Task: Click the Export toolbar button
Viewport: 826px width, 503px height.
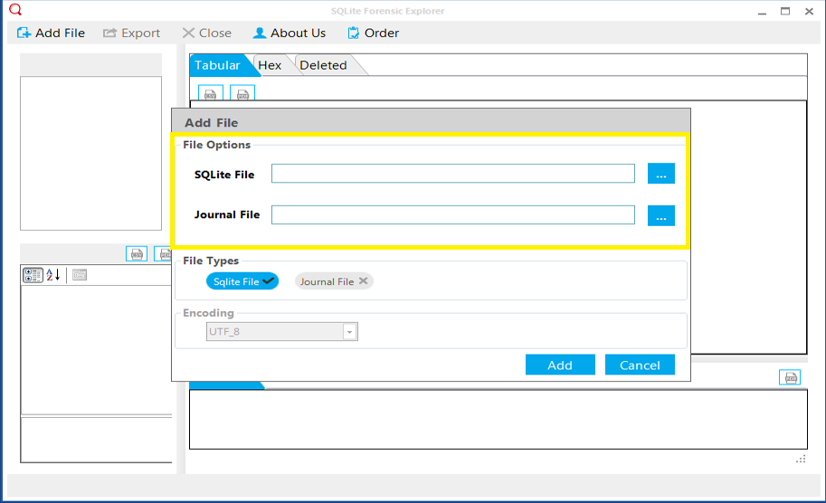Action: click(132, 33)
